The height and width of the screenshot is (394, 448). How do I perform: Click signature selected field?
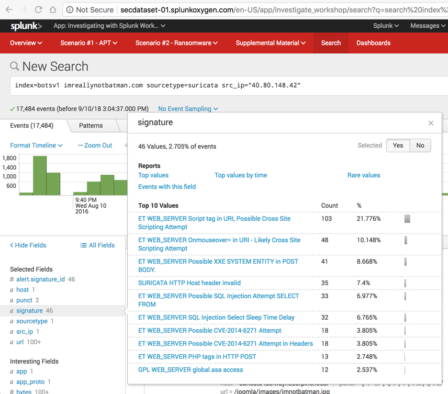[x=29, y=311]
